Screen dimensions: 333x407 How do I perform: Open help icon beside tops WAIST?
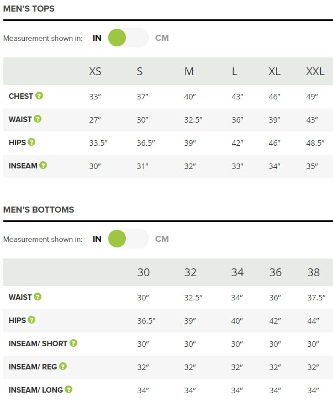[x=38, y=119]
